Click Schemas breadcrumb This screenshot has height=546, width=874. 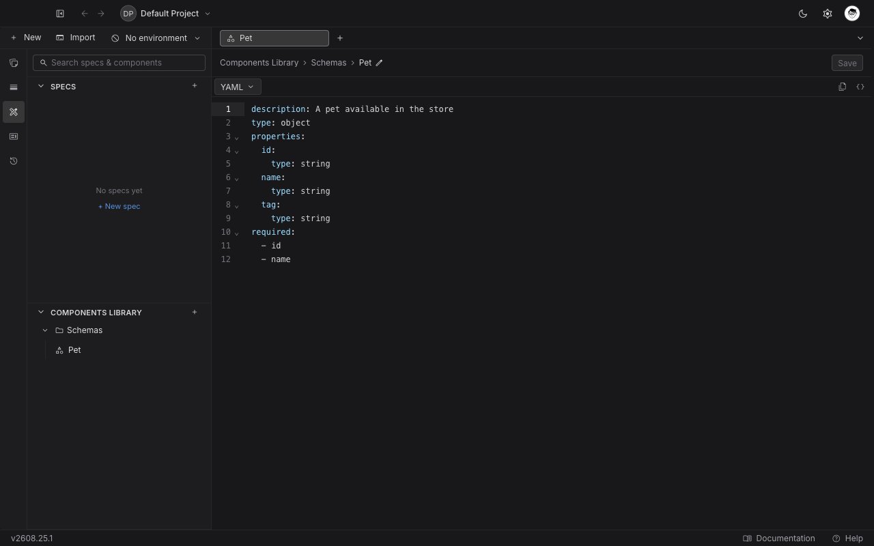coord(328,63)
